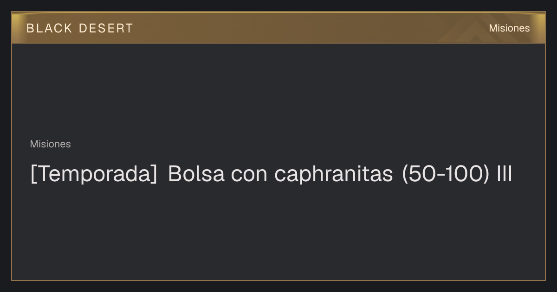557x292 pixels.
Task: Navigate back via the small gray Misiones text
Action: coord(50,144)
